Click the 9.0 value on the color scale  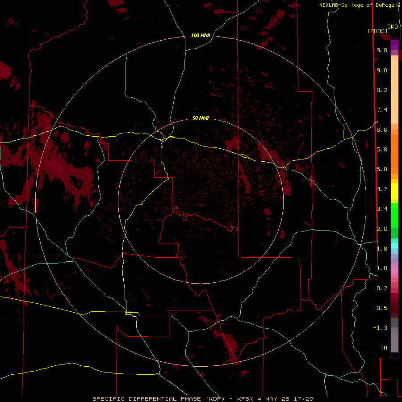tap(382, 70)
